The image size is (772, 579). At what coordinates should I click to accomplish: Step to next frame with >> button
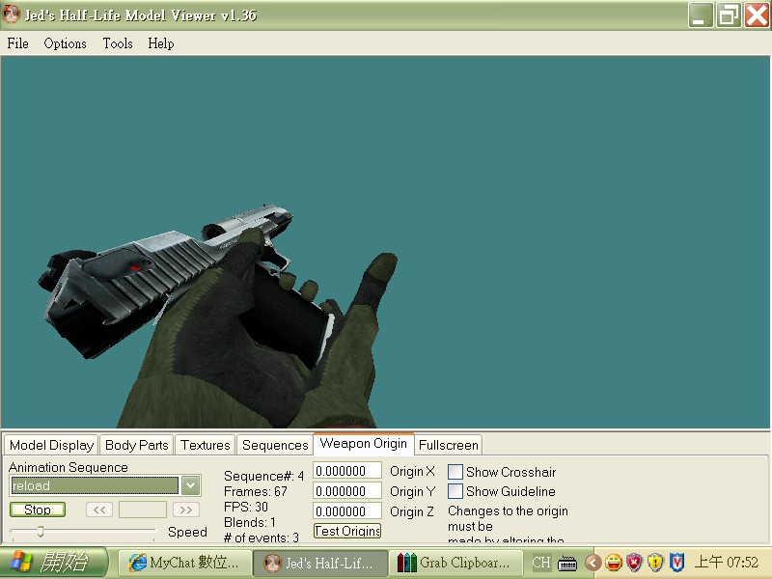(x=186, y=510)
